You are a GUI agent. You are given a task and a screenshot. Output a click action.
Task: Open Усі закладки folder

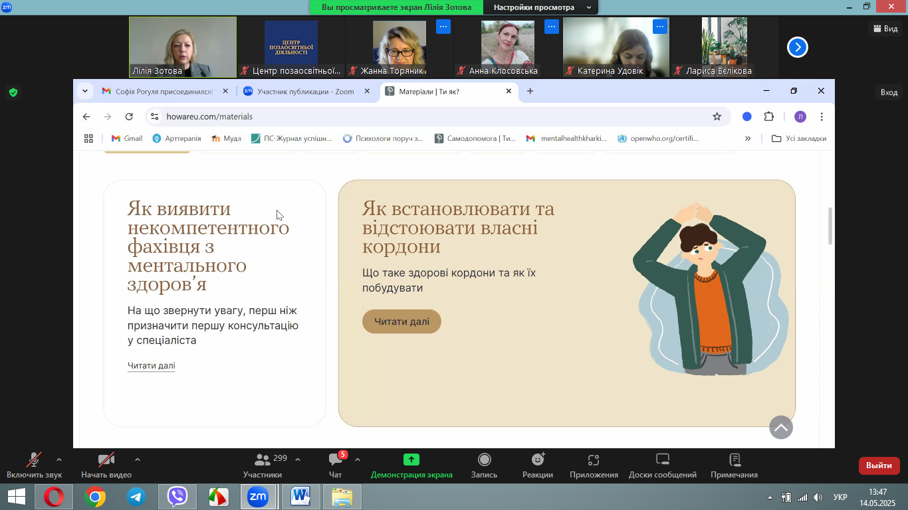(x=799, y=138)
